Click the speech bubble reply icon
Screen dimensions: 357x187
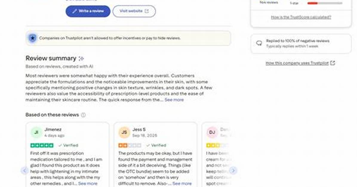(x=259, y=43)
